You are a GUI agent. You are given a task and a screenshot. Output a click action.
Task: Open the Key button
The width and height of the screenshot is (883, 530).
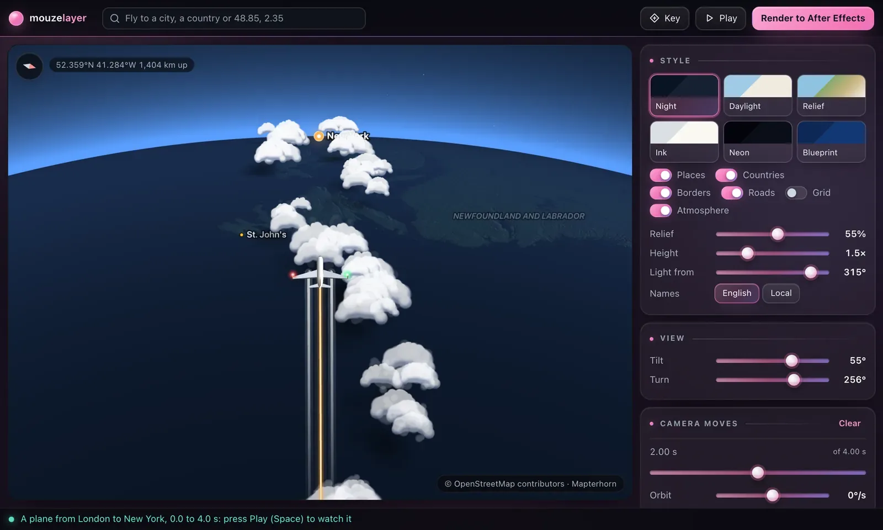tap(664, 18)
